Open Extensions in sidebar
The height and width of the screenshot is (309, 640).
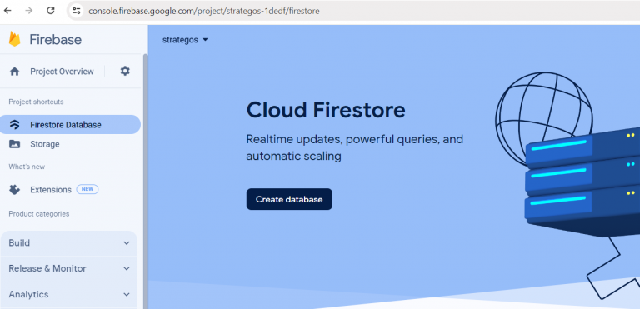(x=51, y=190)
